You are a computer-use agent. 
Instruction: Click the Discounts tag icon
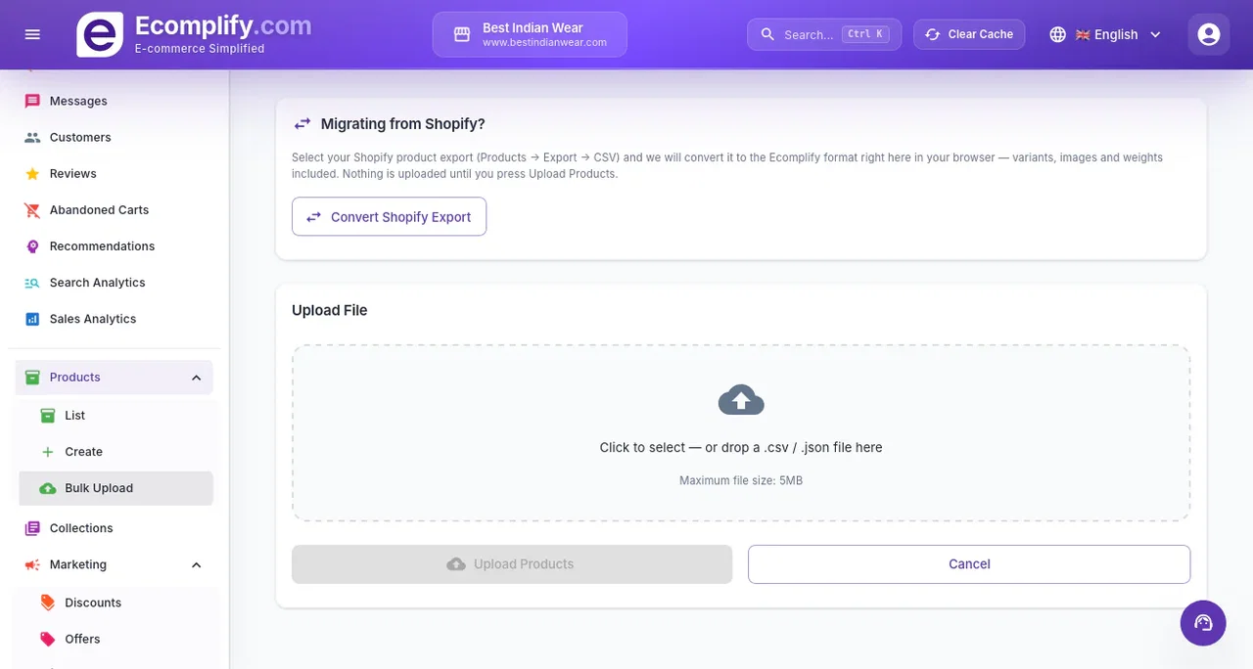[48, 602]
